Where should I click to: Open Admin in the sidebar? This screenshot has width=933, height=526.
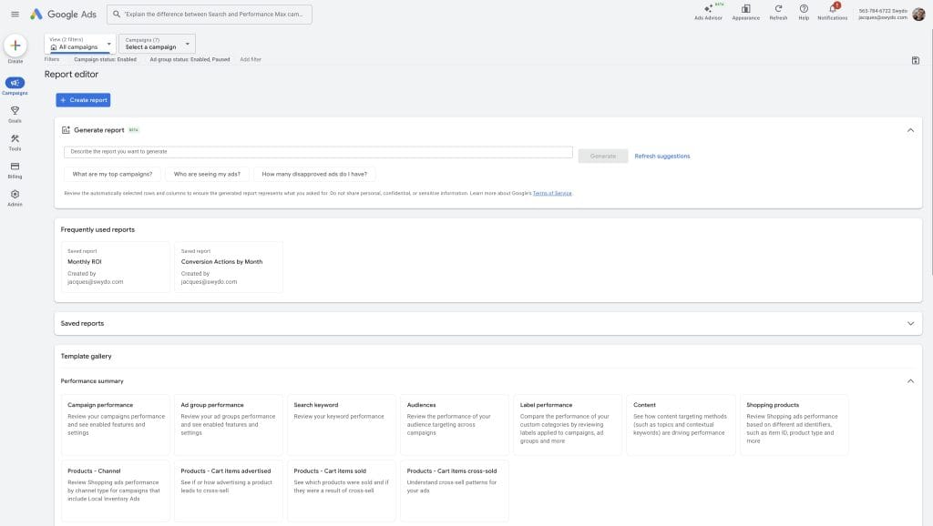(15, 197)
